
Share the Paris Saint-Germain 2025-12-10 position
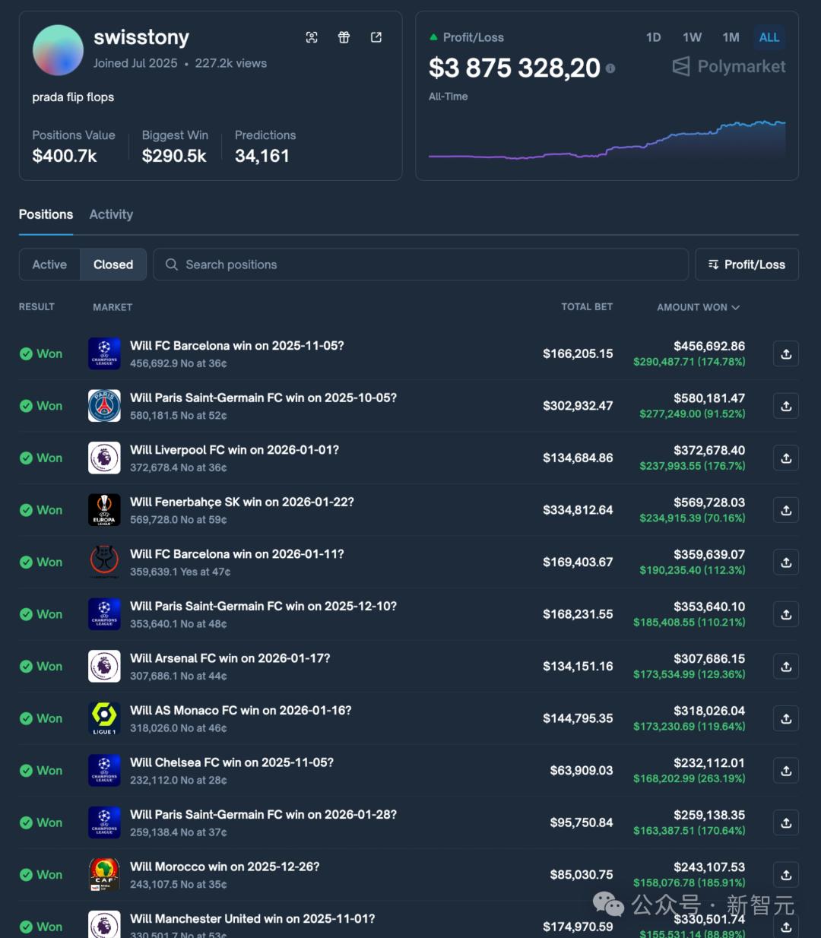click(786, 614)
